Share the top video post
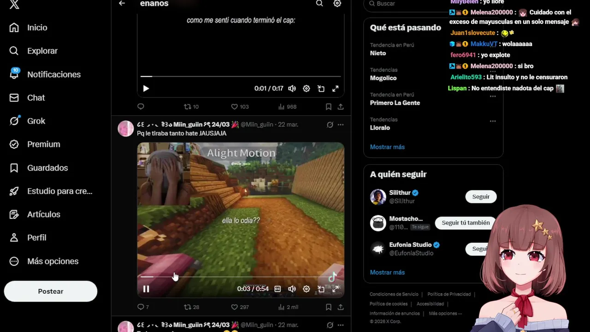 (341, 107)
